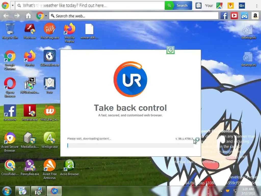The width and height of the screenshot is (261, 196).
Task: Open the Recycle Bin desktop icon
Action: [10, 31]
